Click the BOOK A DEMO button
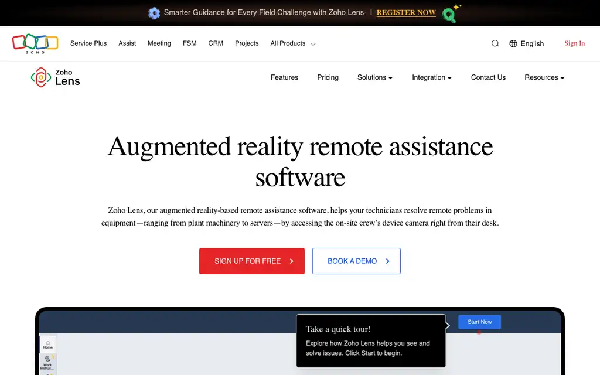600x375 pixels. coord(356,261)
